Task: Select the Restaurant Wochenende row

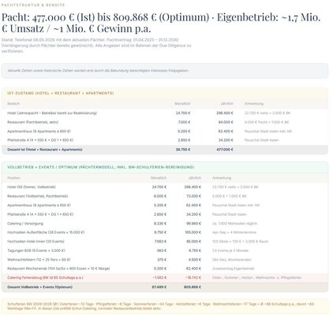Action: coord(165,269)
